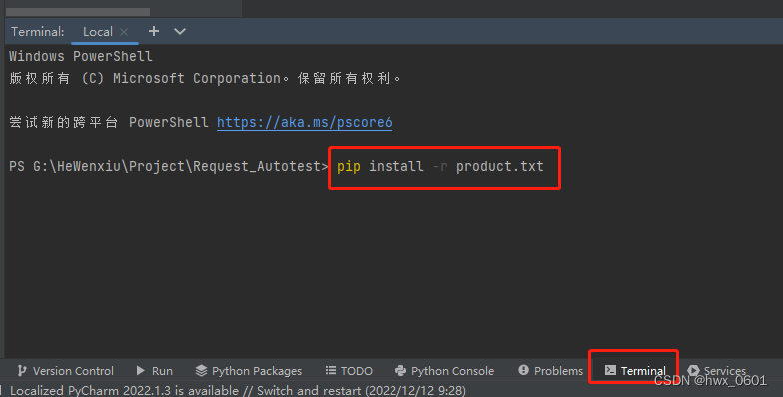Click the Python Console snake icon
The image size is (783, 397).
[x=400, y=371]
